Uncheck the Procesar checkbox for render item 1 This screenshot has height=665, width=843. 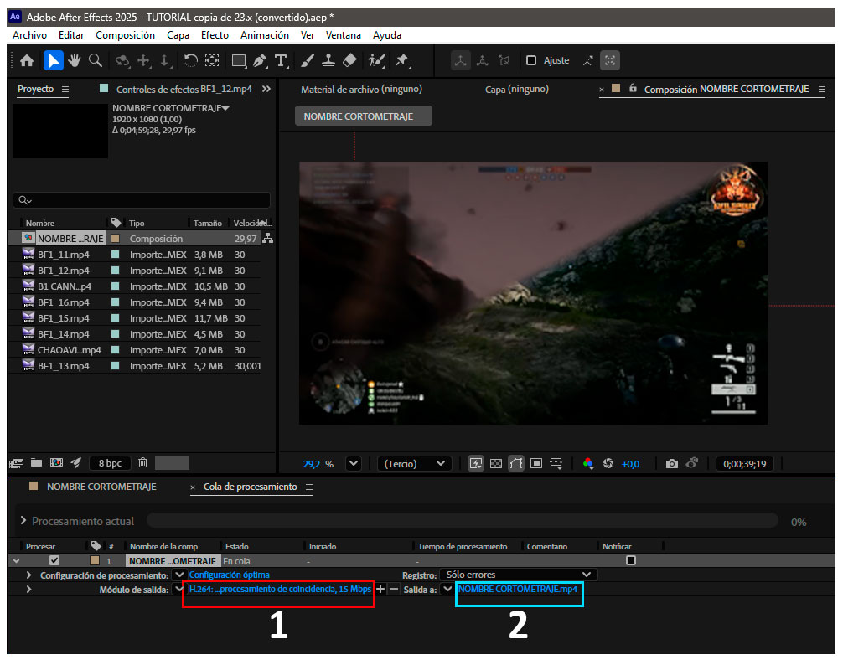coord(54,560)
